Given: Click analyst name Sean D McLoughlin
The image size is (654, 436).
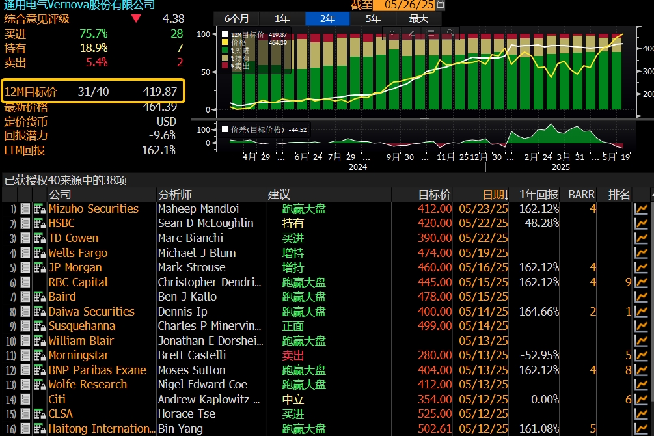Looking at the screenshot, I should [206, 223].
